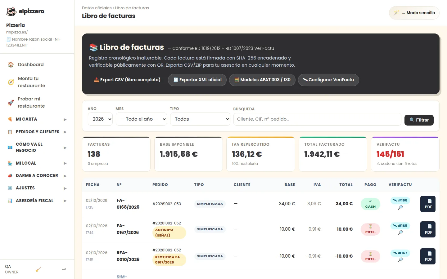
Task: Click the elpizzero logo icon
Action: pos(11,11)
